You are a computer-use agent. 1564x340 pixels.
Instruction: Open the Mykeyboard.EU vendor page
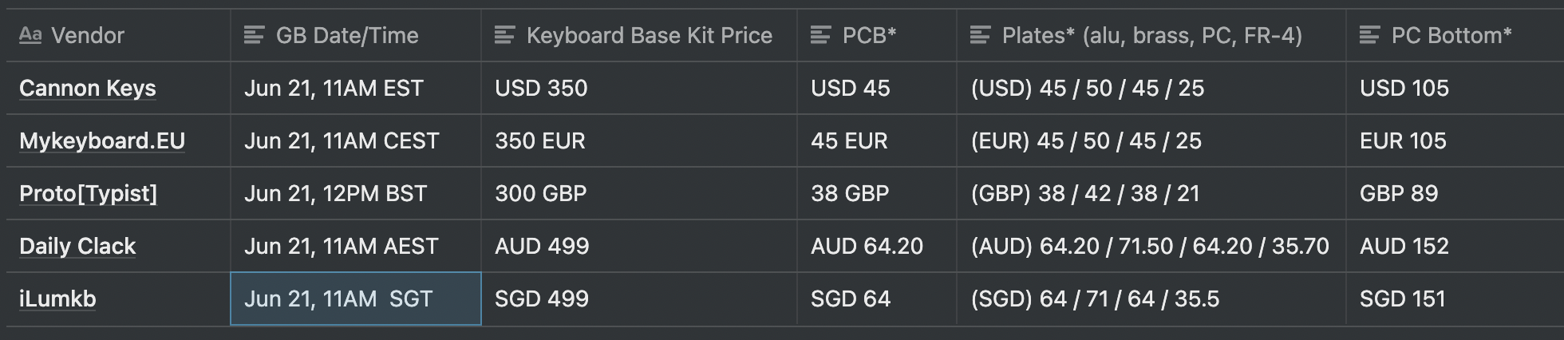click(x=102, y=140)
